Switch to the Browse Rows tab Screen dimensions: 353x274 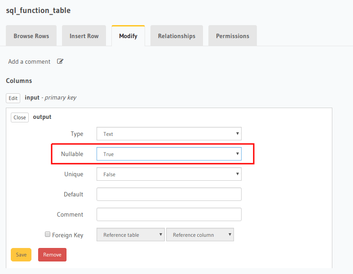[31, 36]
